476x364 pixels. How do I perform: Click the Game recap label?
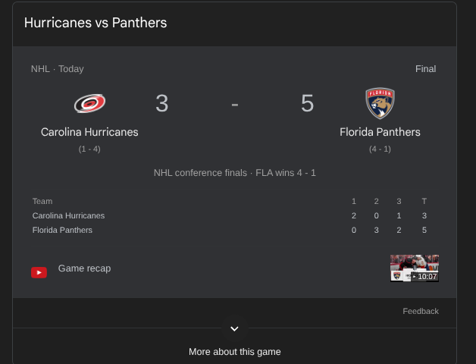pos(84,268)
